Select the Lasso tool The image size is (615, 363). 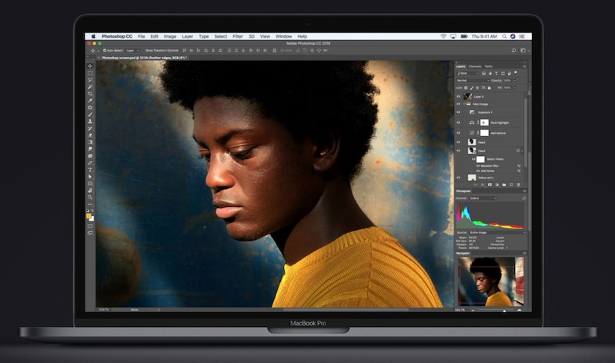point(90,79)
